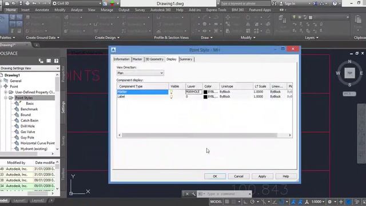Select Catch Basin in Point Styles tree
This screenshot has height=206, width=366.
(x=29, y=121)
